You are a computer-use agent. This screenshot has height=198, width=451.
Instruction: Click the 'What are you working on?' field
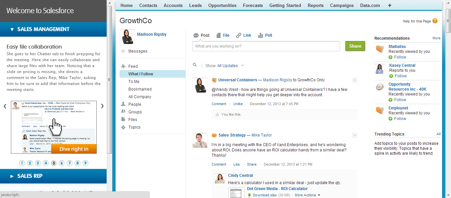[x=266, y=46]
